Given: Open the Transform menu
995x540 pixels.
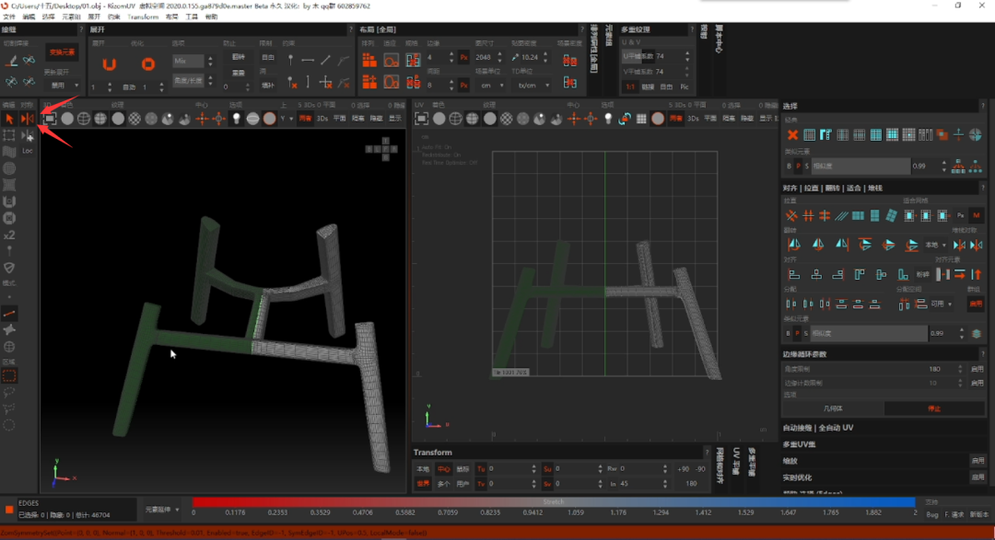Looking at the screenshot, I should click(x=143, y=17).
